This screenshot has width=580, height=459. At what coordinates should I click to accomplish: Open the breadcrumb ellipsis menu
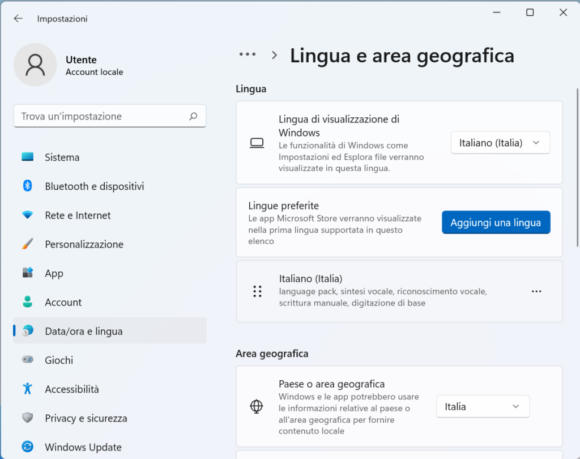point(248,54)
